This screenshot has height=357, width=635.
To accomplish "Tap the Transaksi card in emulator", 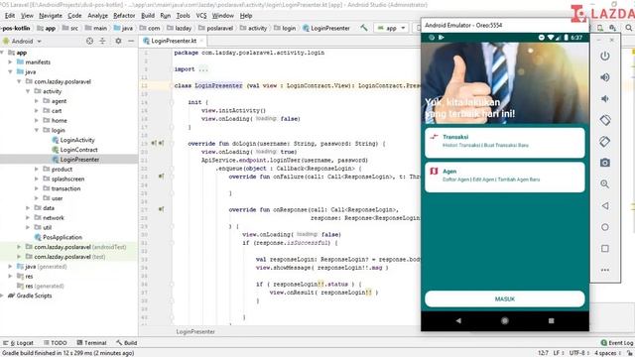I will pyautogui.click(x=505, y=143).
